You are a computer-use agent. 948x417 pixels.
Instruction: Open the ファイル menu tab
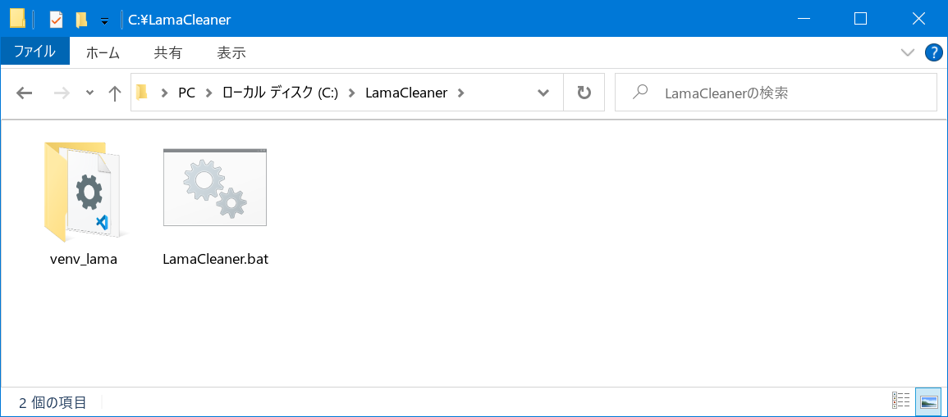tap(35, 52)
